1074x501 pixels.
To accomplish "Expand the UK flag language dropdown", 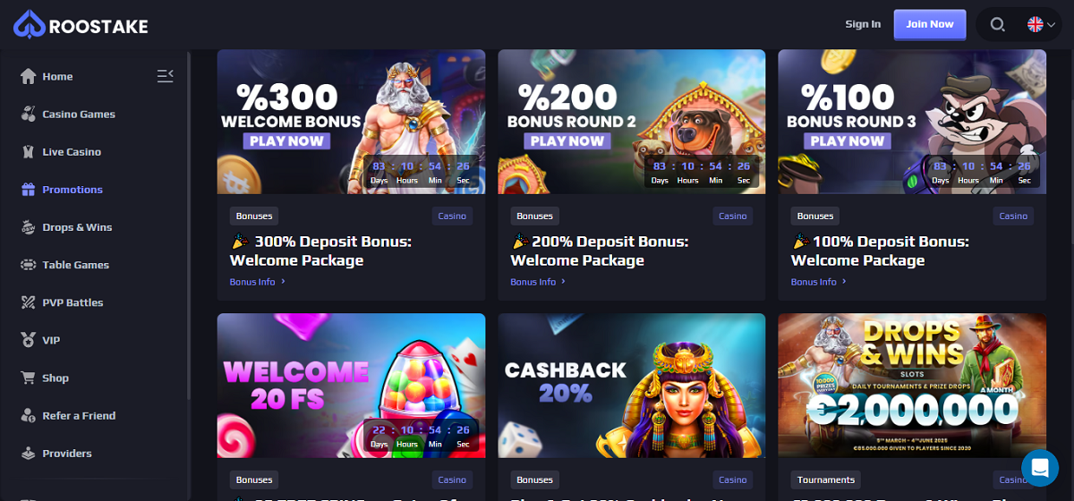I will (x=1041, y=24).
